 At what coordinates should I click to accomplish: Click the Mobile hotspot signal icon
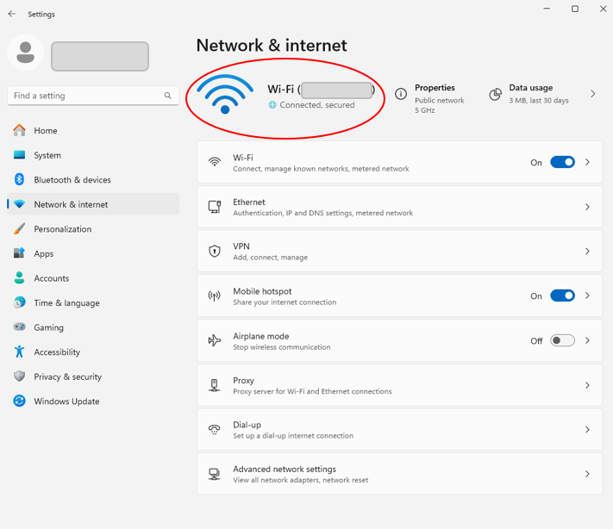[x=215, y=296]
